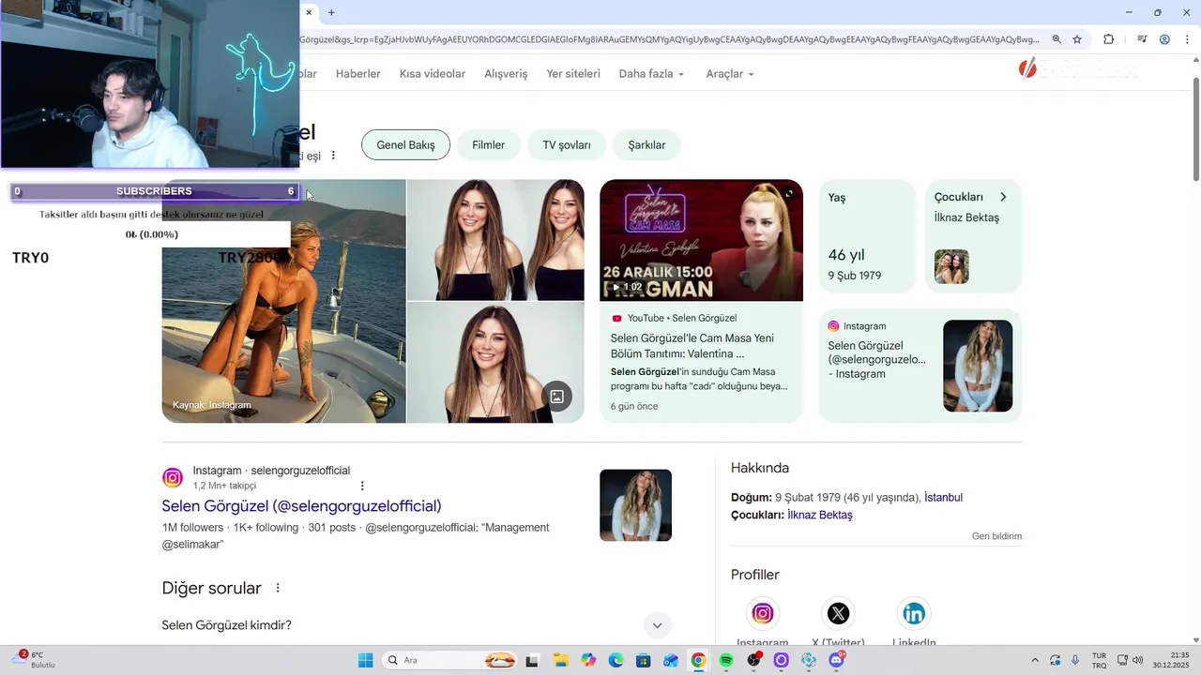Show hidden system tray icons
Screen dimensions: 1201x675
[x=1035, y=660]
